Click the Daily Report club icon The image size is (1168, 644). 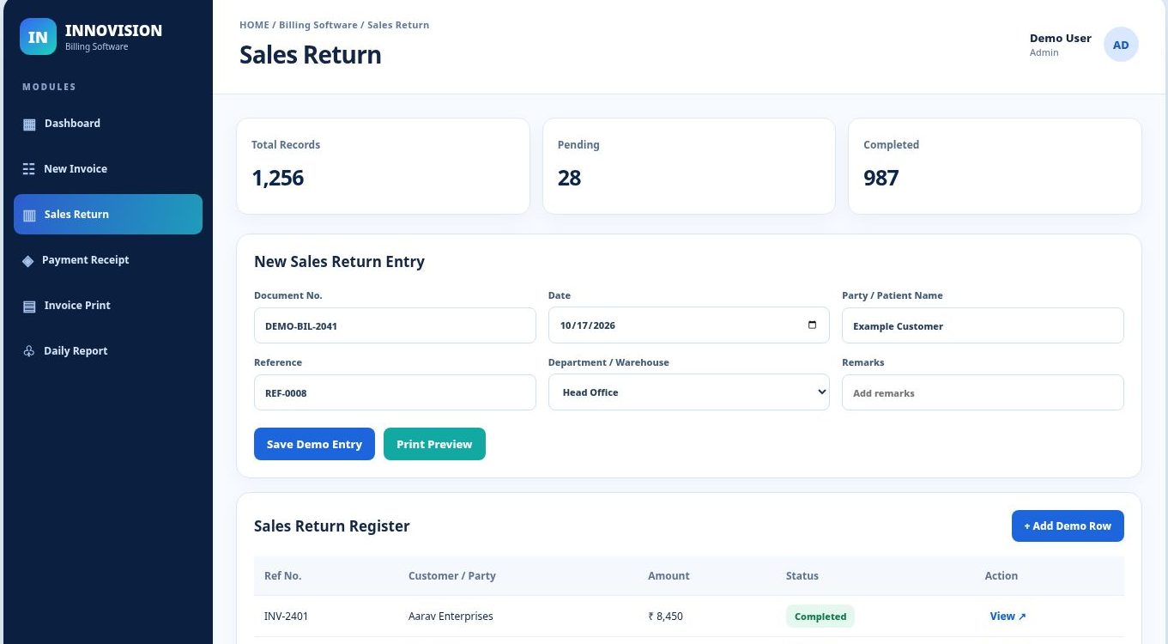point(29,351)
